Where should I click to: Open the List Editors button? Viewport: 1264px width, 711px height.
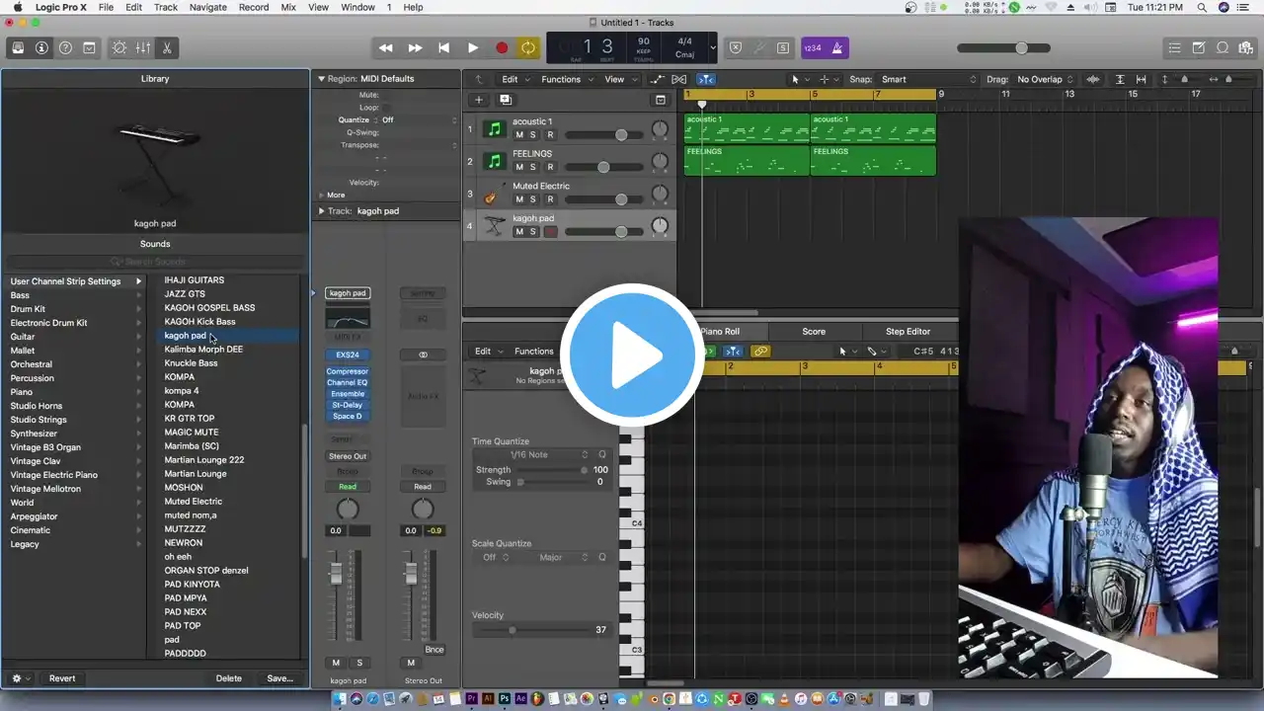click(1174, 47)
